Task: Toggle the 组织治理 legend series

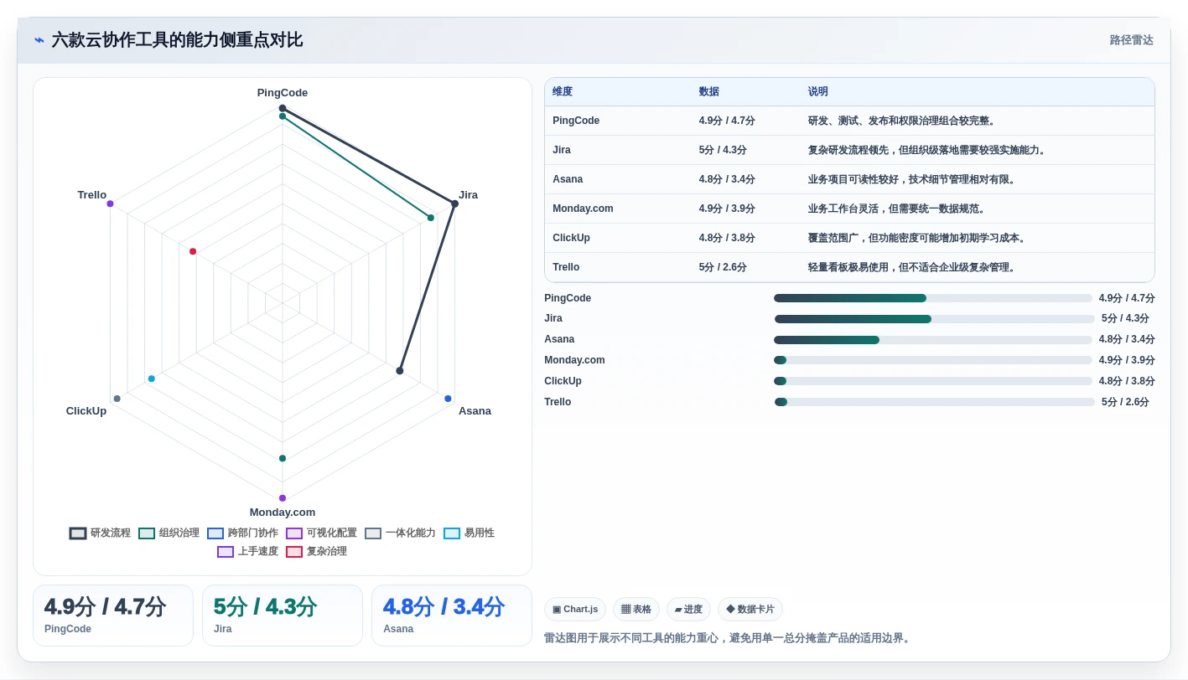Action: tap(169, 533)
